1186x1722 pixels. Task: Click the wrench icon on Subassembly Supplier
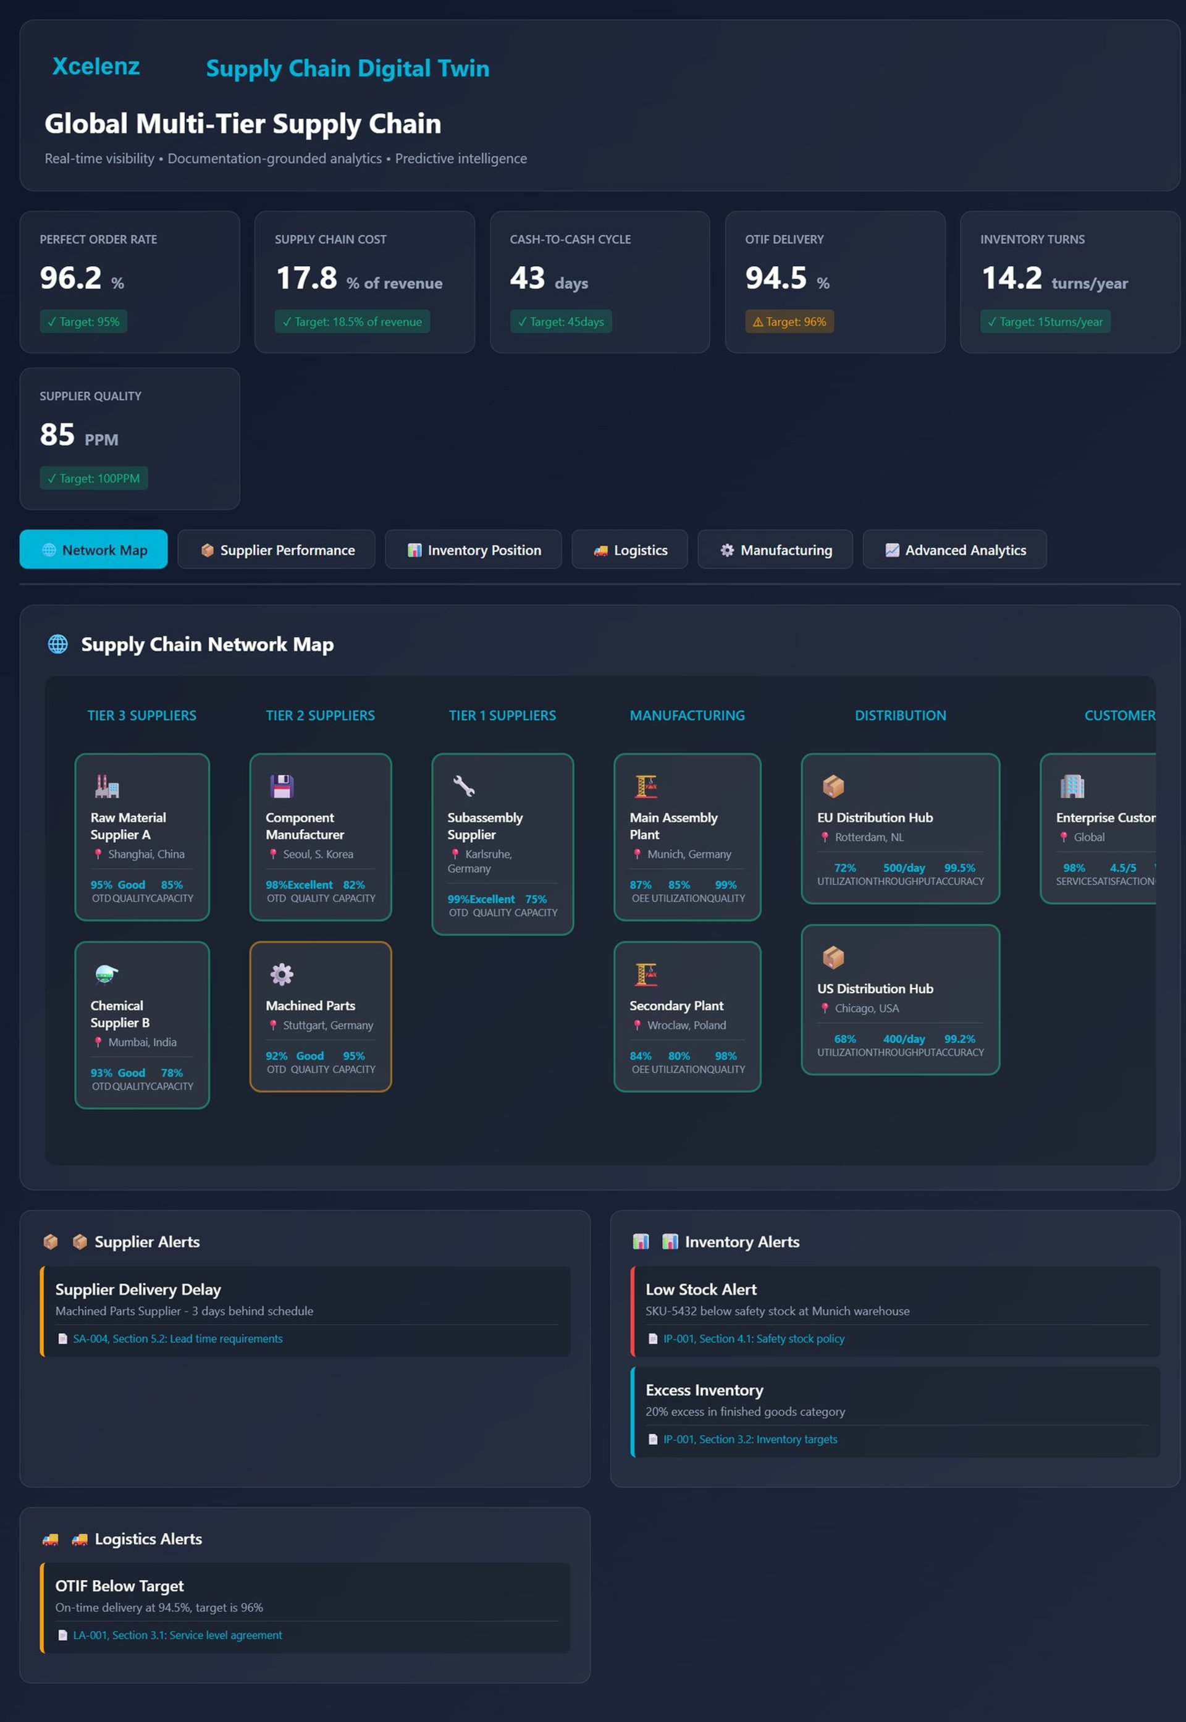coord(464,785)
